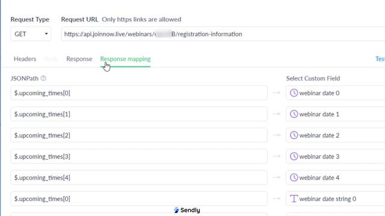Open the GET request type dropdown

pos(31,34)
